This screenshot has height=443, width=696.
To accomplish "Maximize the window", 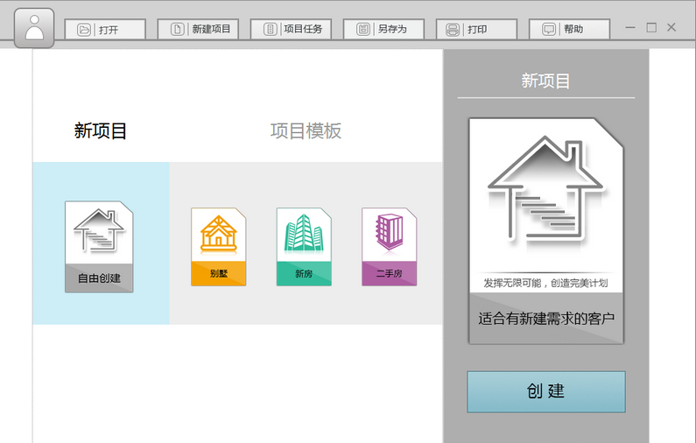I will [x=651, y=27].
